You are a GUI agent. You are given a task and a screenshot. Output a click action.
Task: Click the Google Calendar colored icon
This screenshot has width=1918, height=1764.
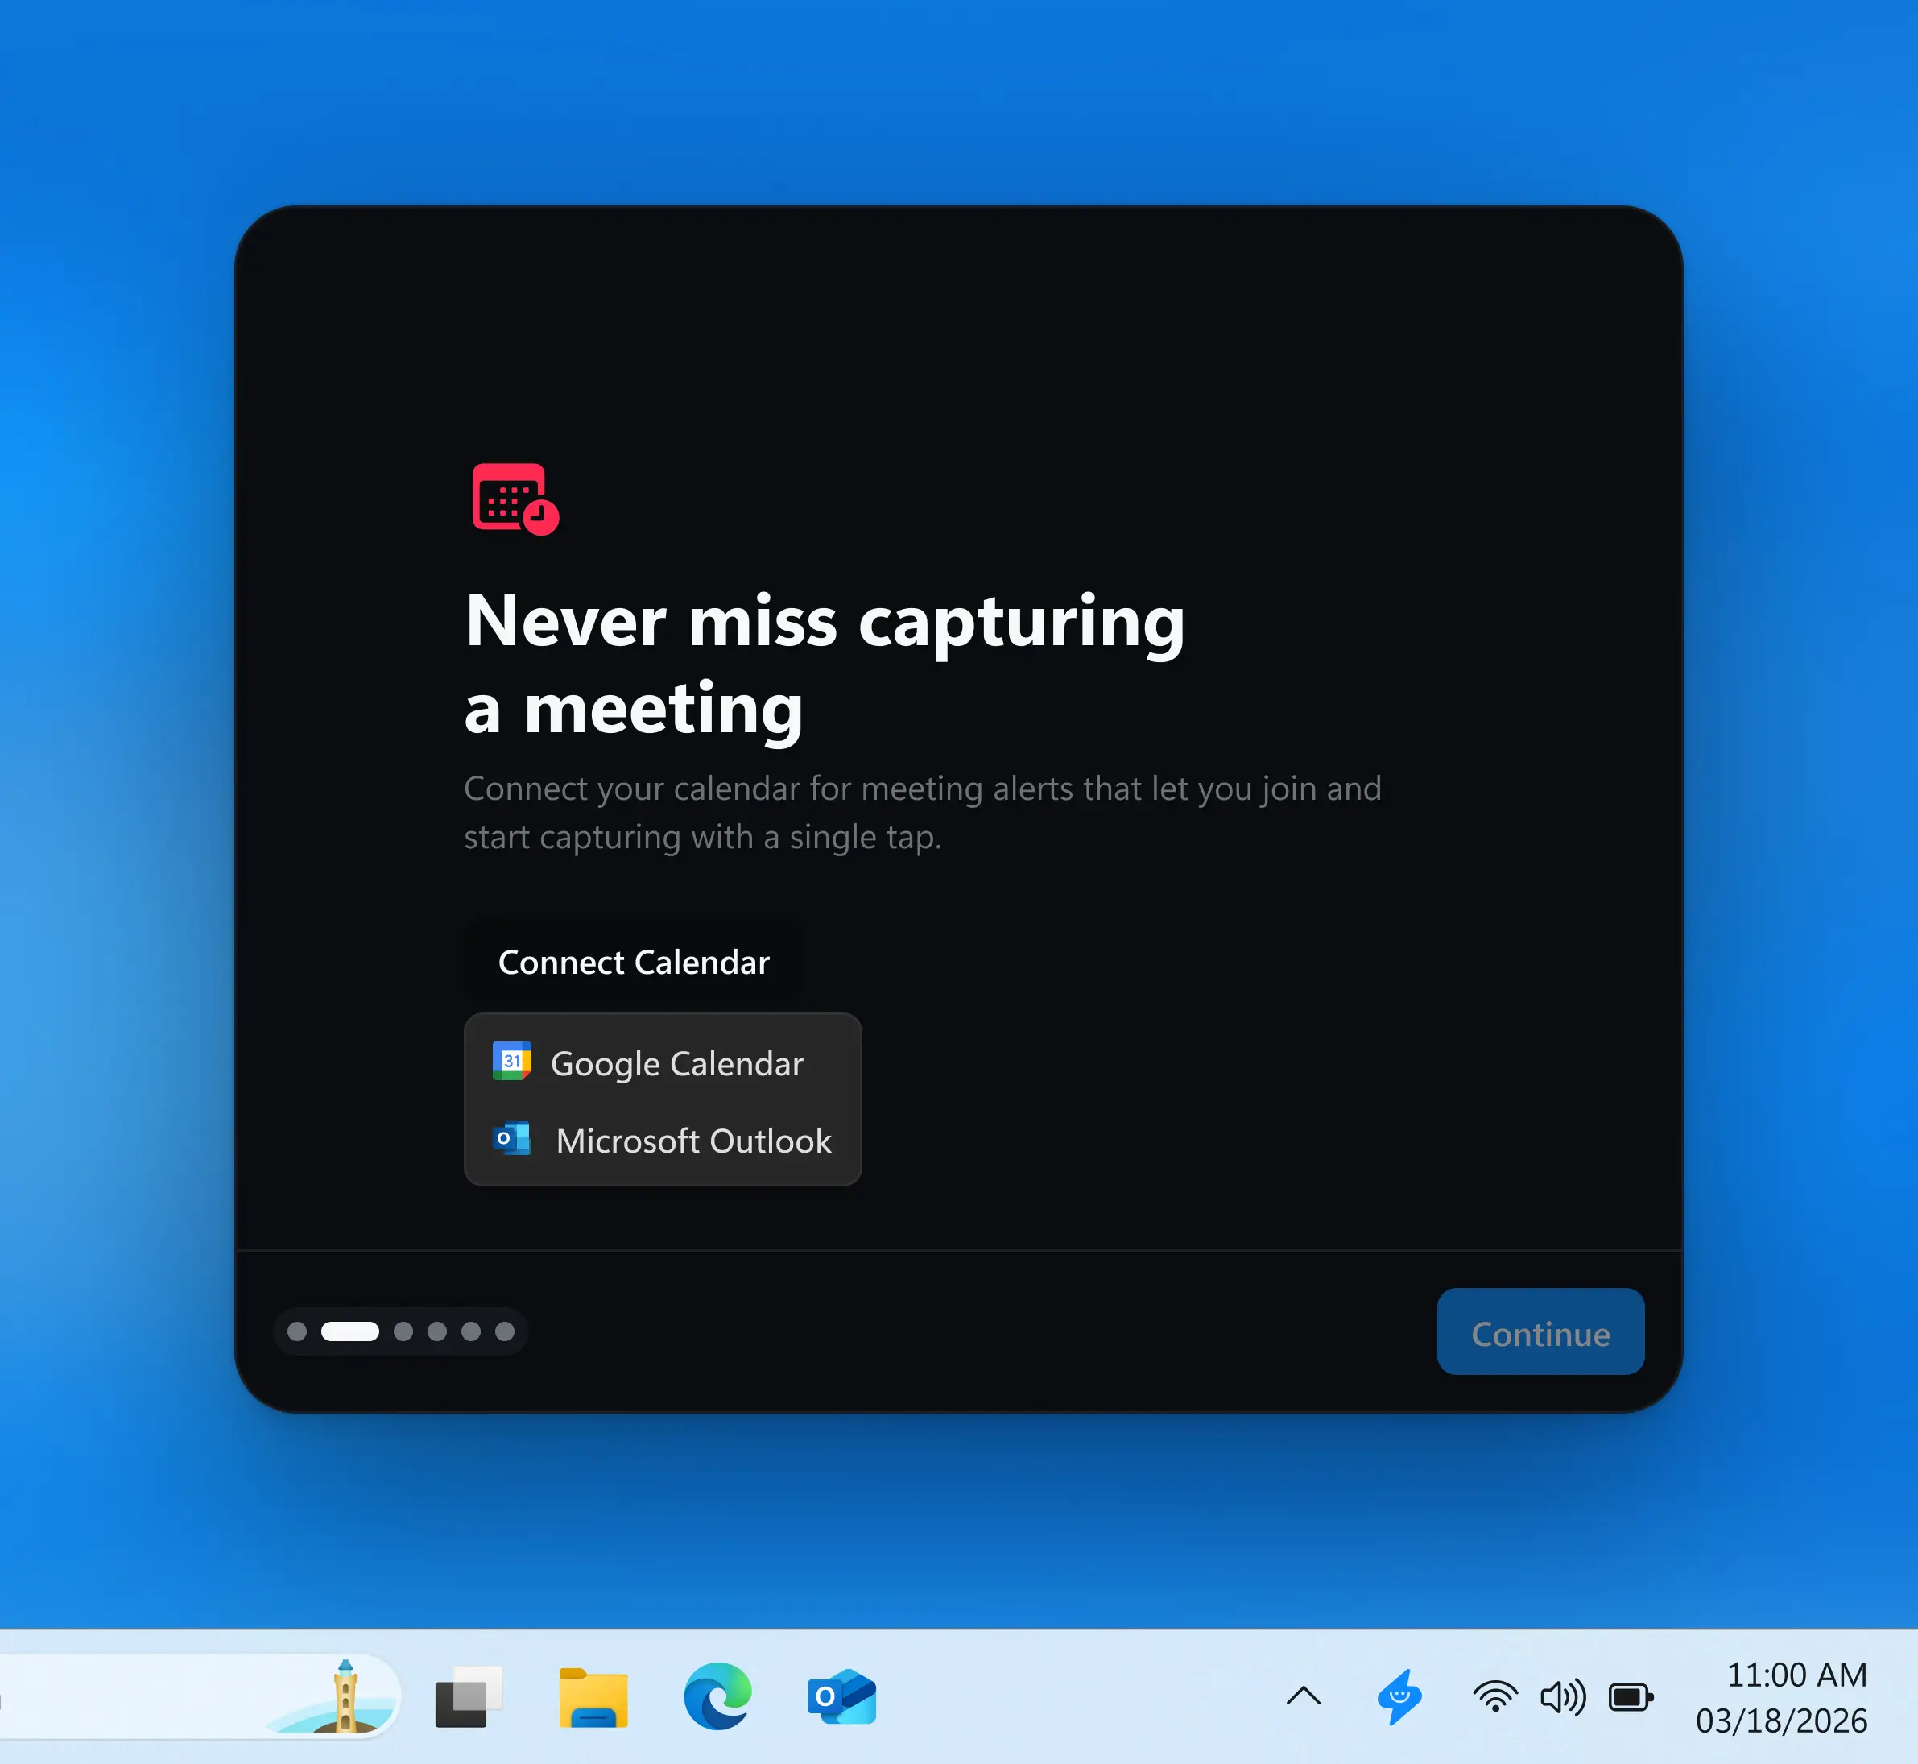pyautogui.click(x=511, y=1062)
